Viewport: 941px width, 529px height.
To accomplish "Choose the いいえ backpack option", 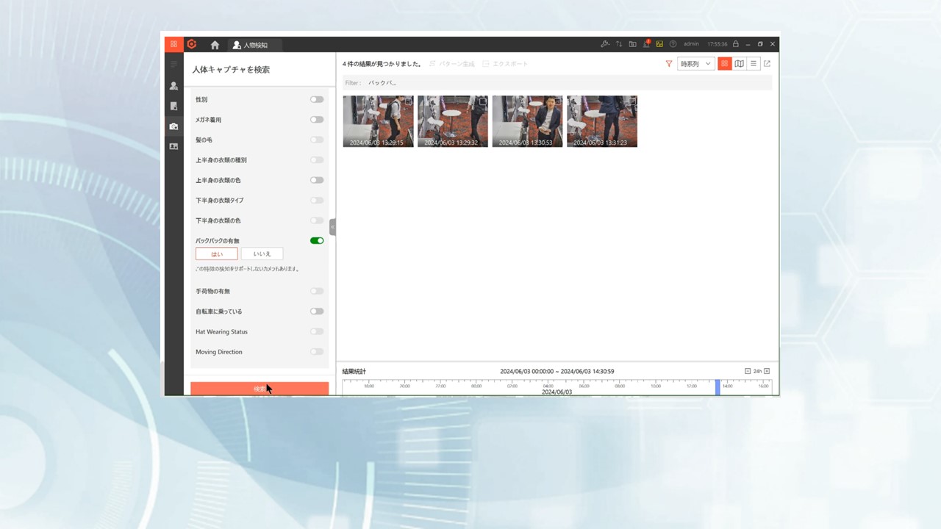I will 262,253.
